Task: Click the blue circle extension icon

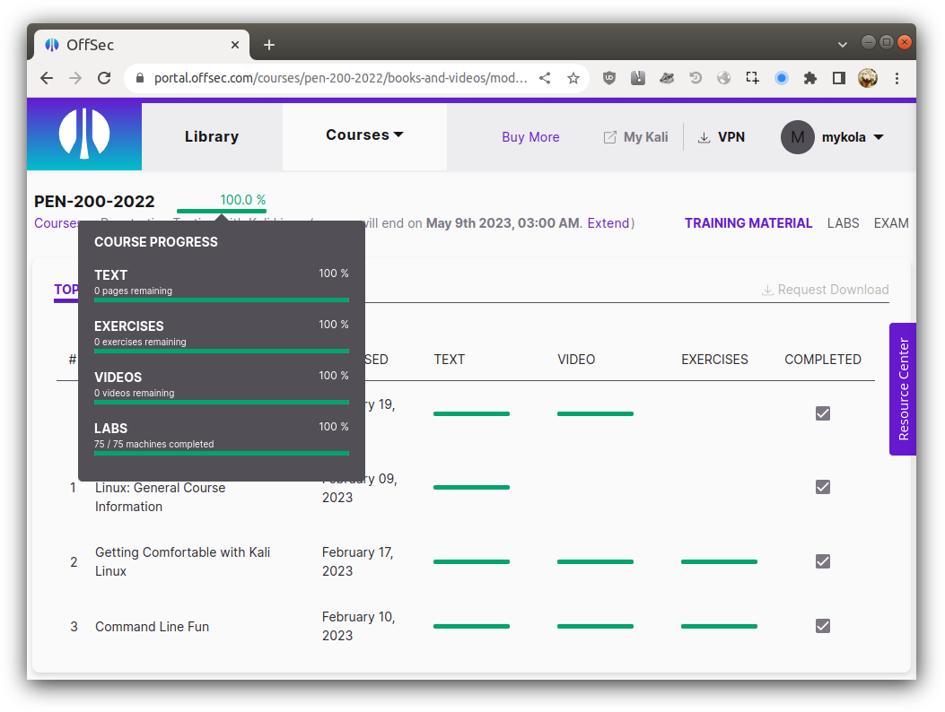Action: pyautogui.click(x=782, y=78)
